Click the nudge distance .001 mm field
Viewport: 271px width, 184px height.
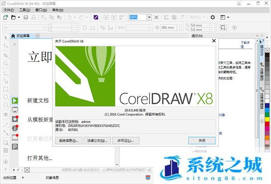[168, 28]
